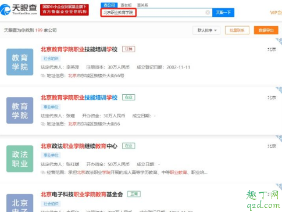The width and height of the screenshot is (282, 212).
Task: Select the 在业 tag of the 教育学院 result
Action: pos(128,97)
